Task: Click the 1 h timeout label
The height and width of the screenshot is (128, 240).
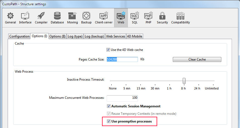Action: 169,88
